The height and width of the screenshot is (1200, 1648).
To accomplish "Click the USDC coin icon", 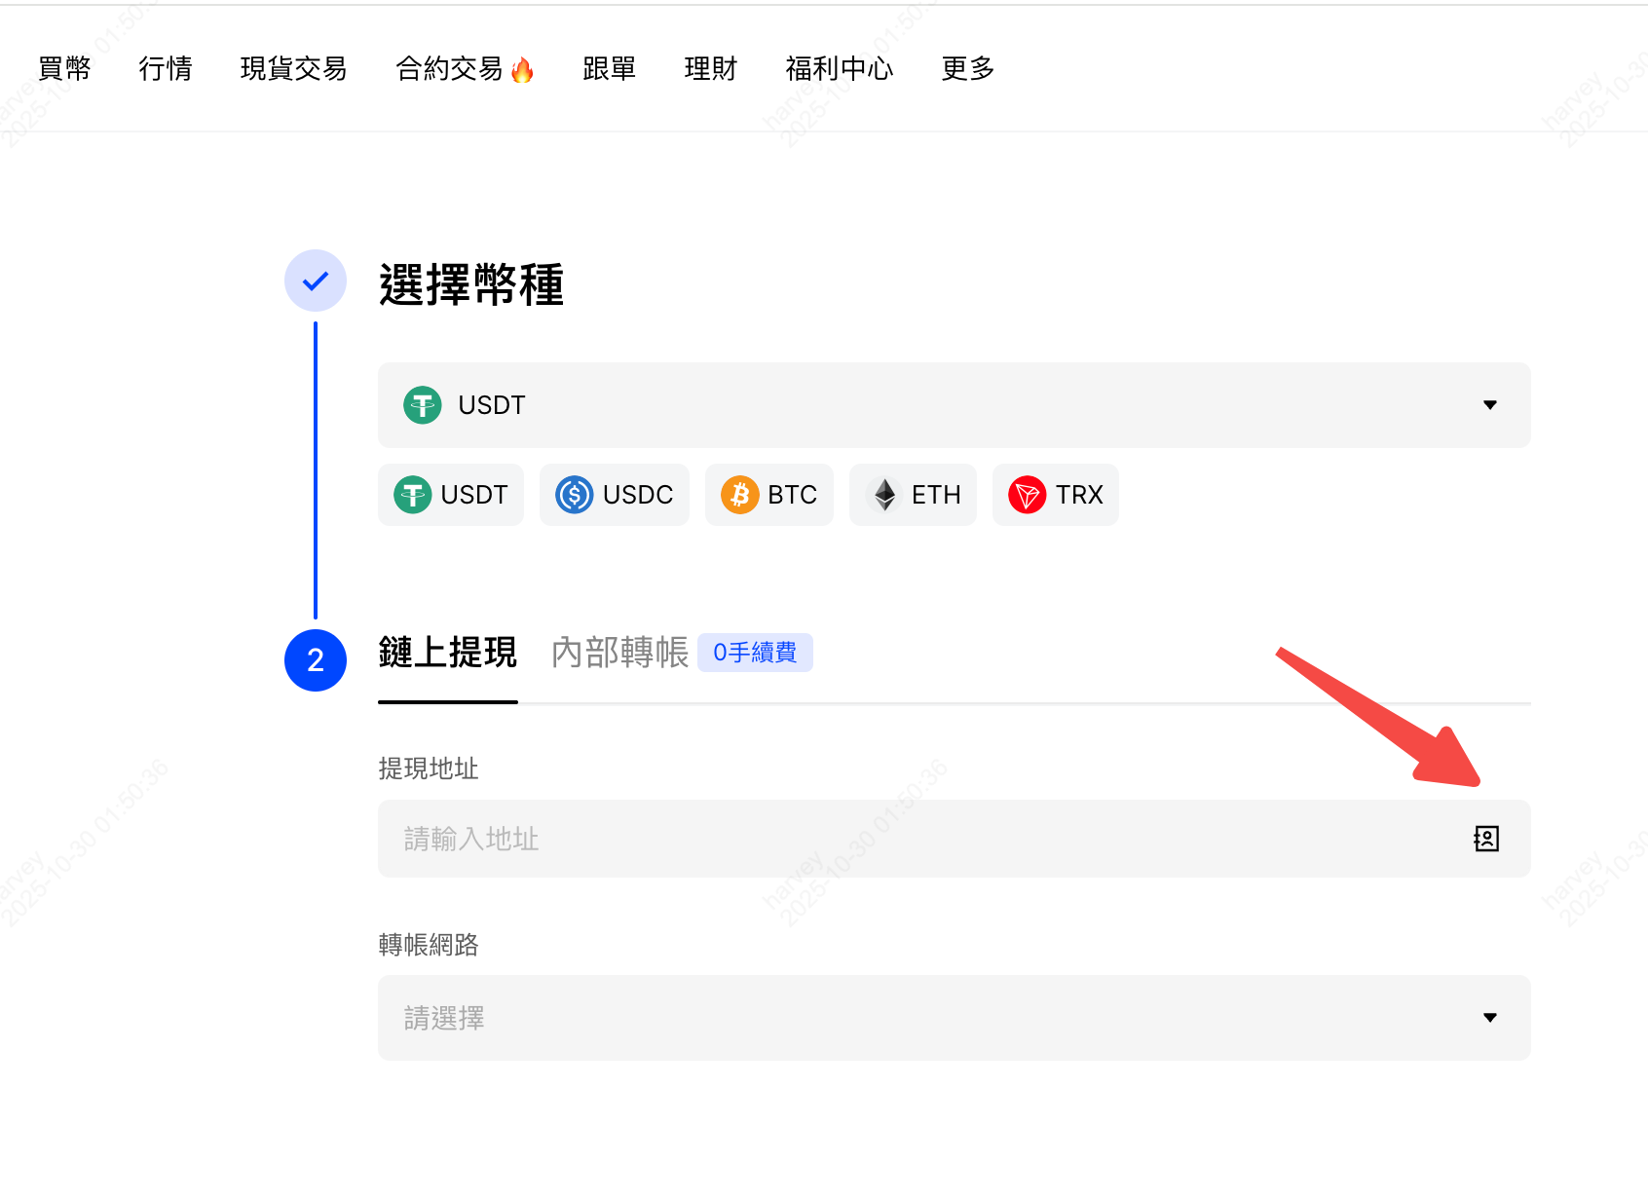I will (x=577, y=495).
